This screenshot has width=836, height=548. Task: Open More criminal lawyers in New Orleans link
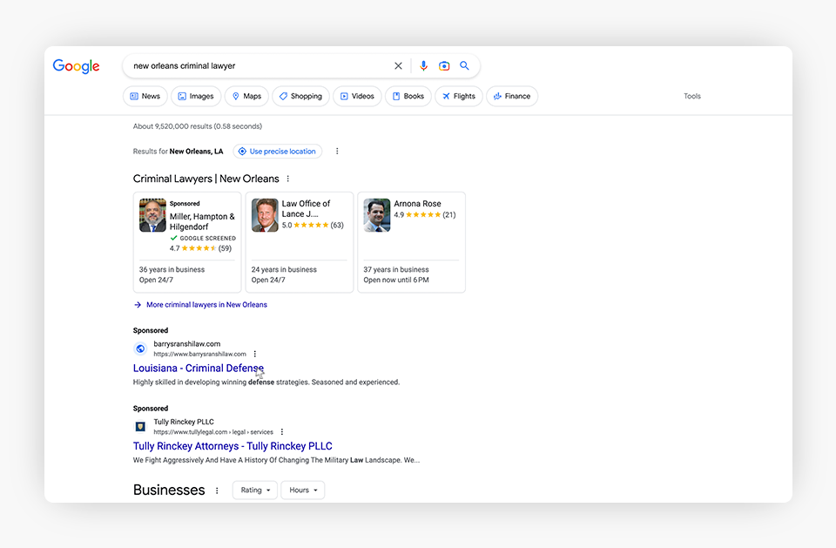click(x=206, y=305)
